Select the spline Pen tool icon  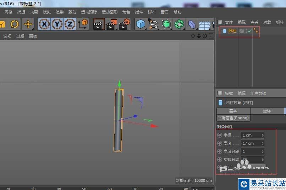[x=153, y=24]
